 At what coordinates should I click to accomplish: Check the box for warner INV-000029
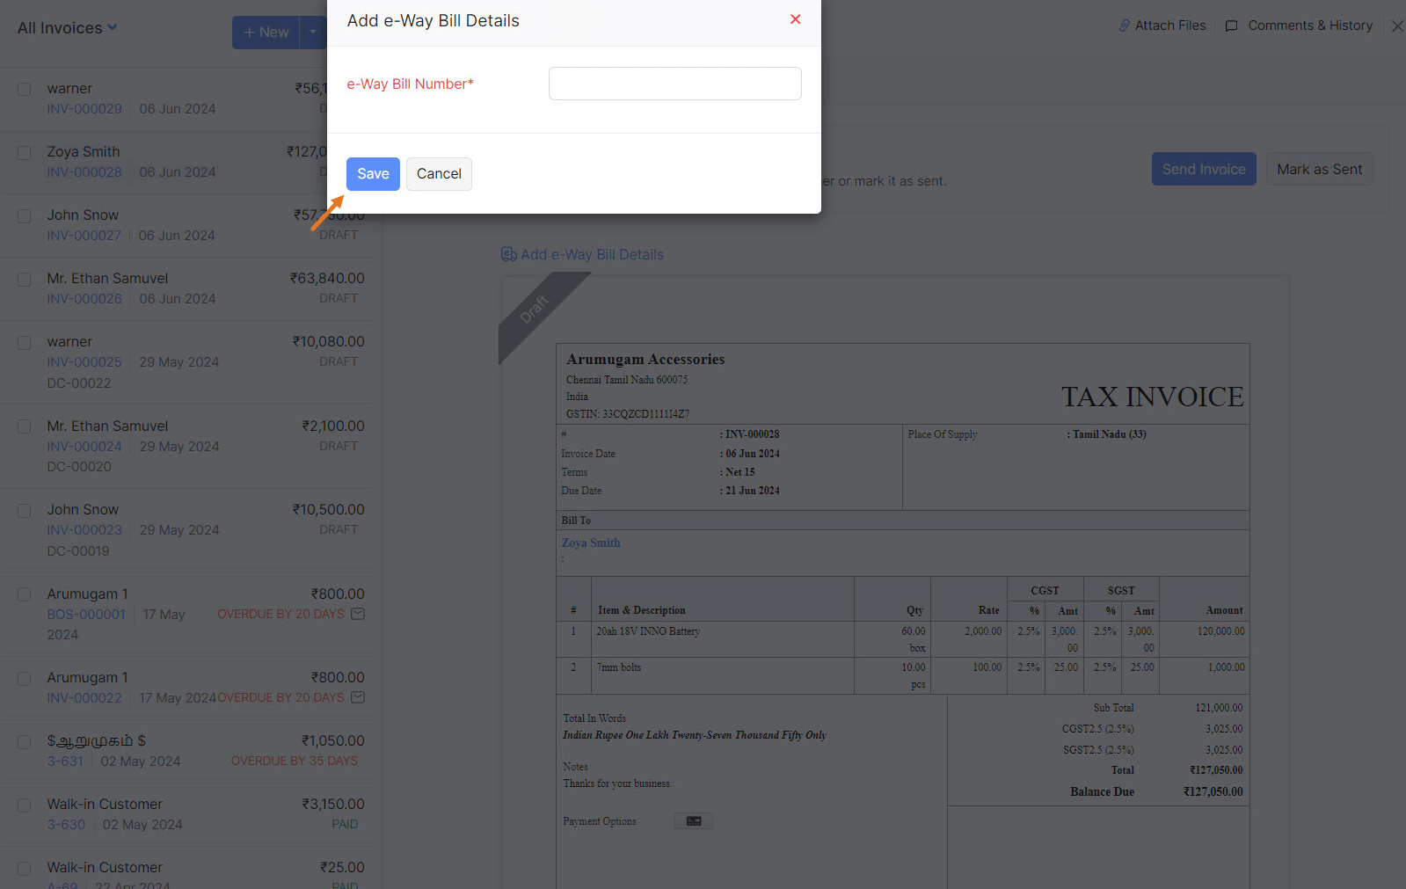pos(25,89)
